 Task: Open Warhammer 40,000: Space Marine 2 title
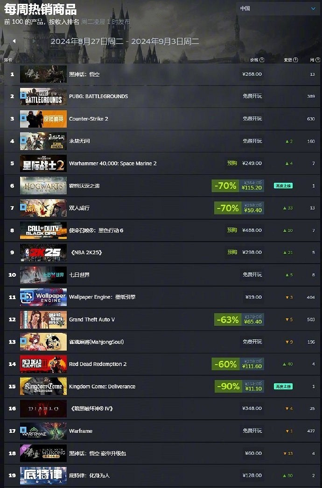click(x=113, y=164)
